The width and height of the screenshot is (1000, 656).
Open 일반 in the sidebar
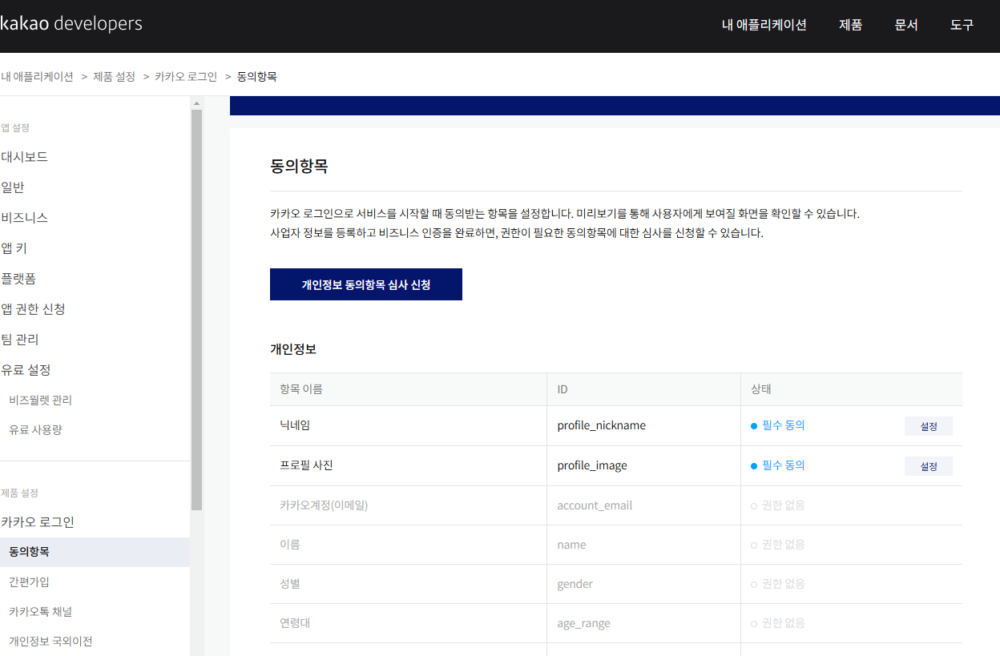[12, 187]
